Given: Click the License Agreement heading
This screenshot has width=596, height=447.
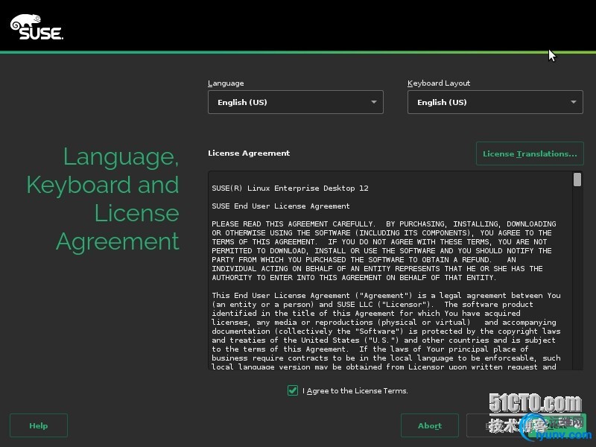Looking at the screenshot, I should [249, 153].
